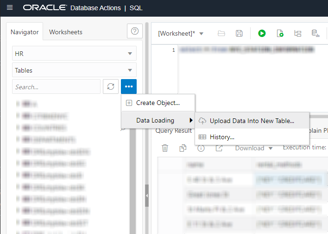328x234 pixels.
Task: Expand the Tables object type dropdown
Action: (x=74, y=70)
